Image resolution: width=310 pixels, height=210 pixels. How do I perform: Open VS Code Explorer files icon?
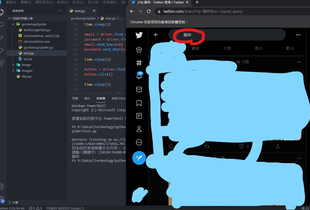click(x=2, y=12)
